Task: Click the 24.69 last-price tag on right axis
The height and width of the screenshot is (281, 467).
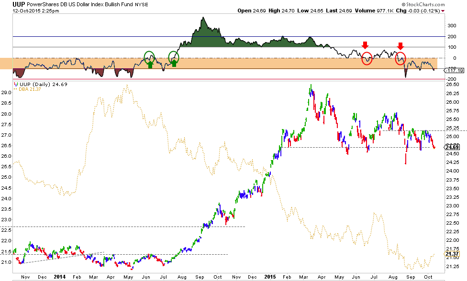Action: point(452,147)
